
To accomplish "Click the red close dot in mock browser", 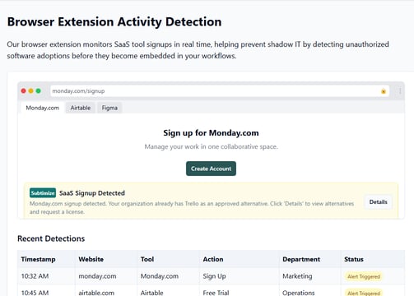I will coord(24,91).
